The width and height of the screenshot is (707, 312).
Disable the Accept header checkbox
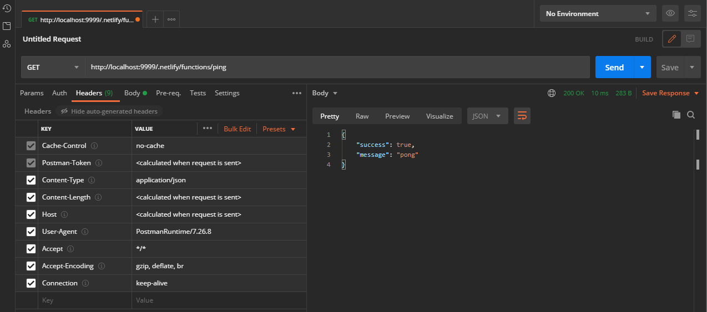pos(31,249)
